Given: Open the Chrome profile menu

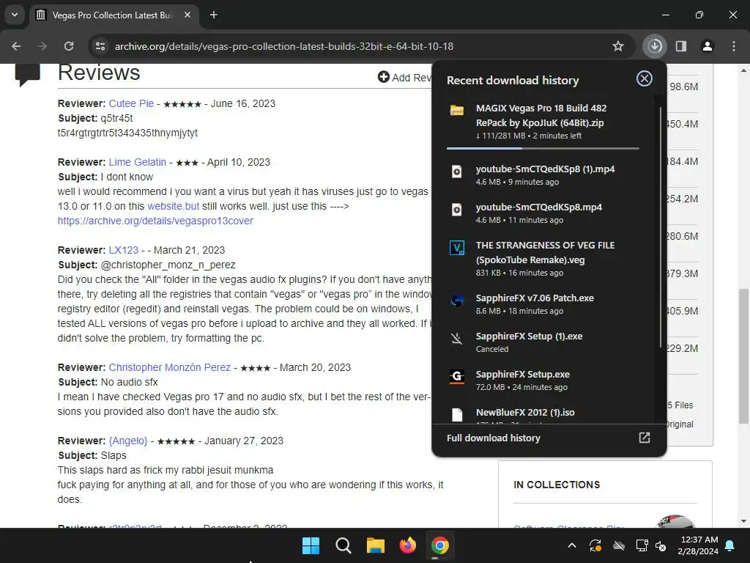Looking at the screenshot, I should (708, 46).
